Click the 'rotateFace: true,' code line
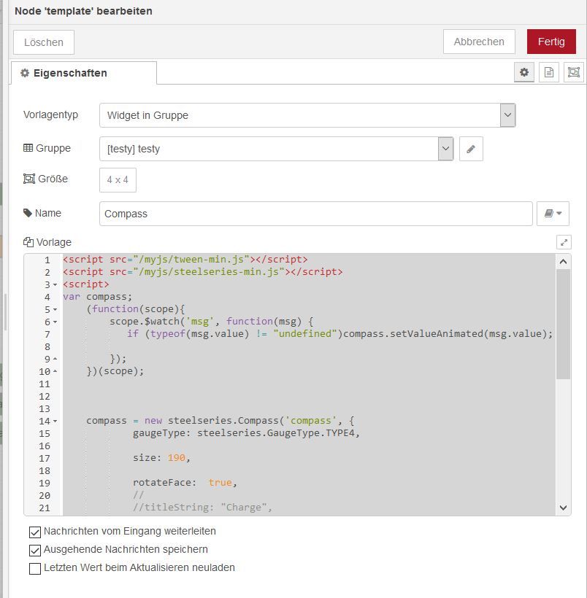The image size is (587, 598). point(185,483)
